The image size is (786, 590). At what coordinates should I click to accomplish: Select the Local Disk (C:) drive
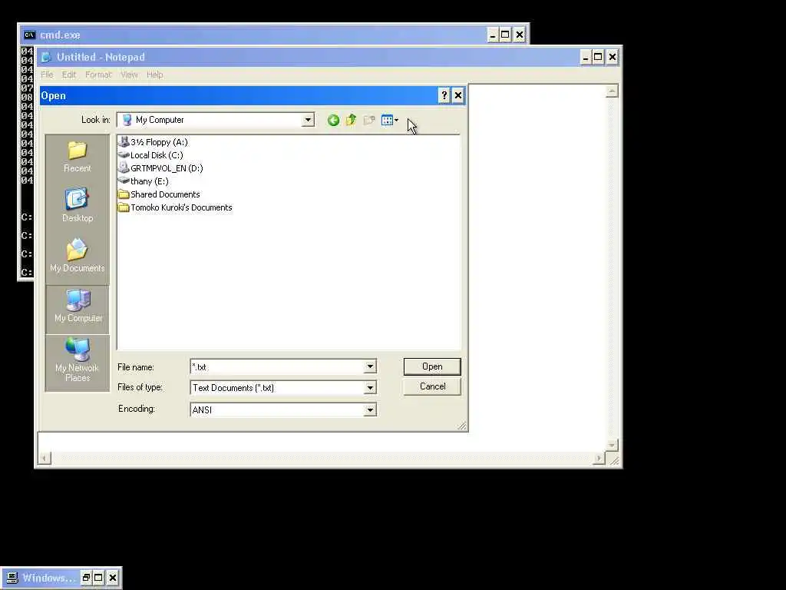pyautogui.click(x=151, y=155)
